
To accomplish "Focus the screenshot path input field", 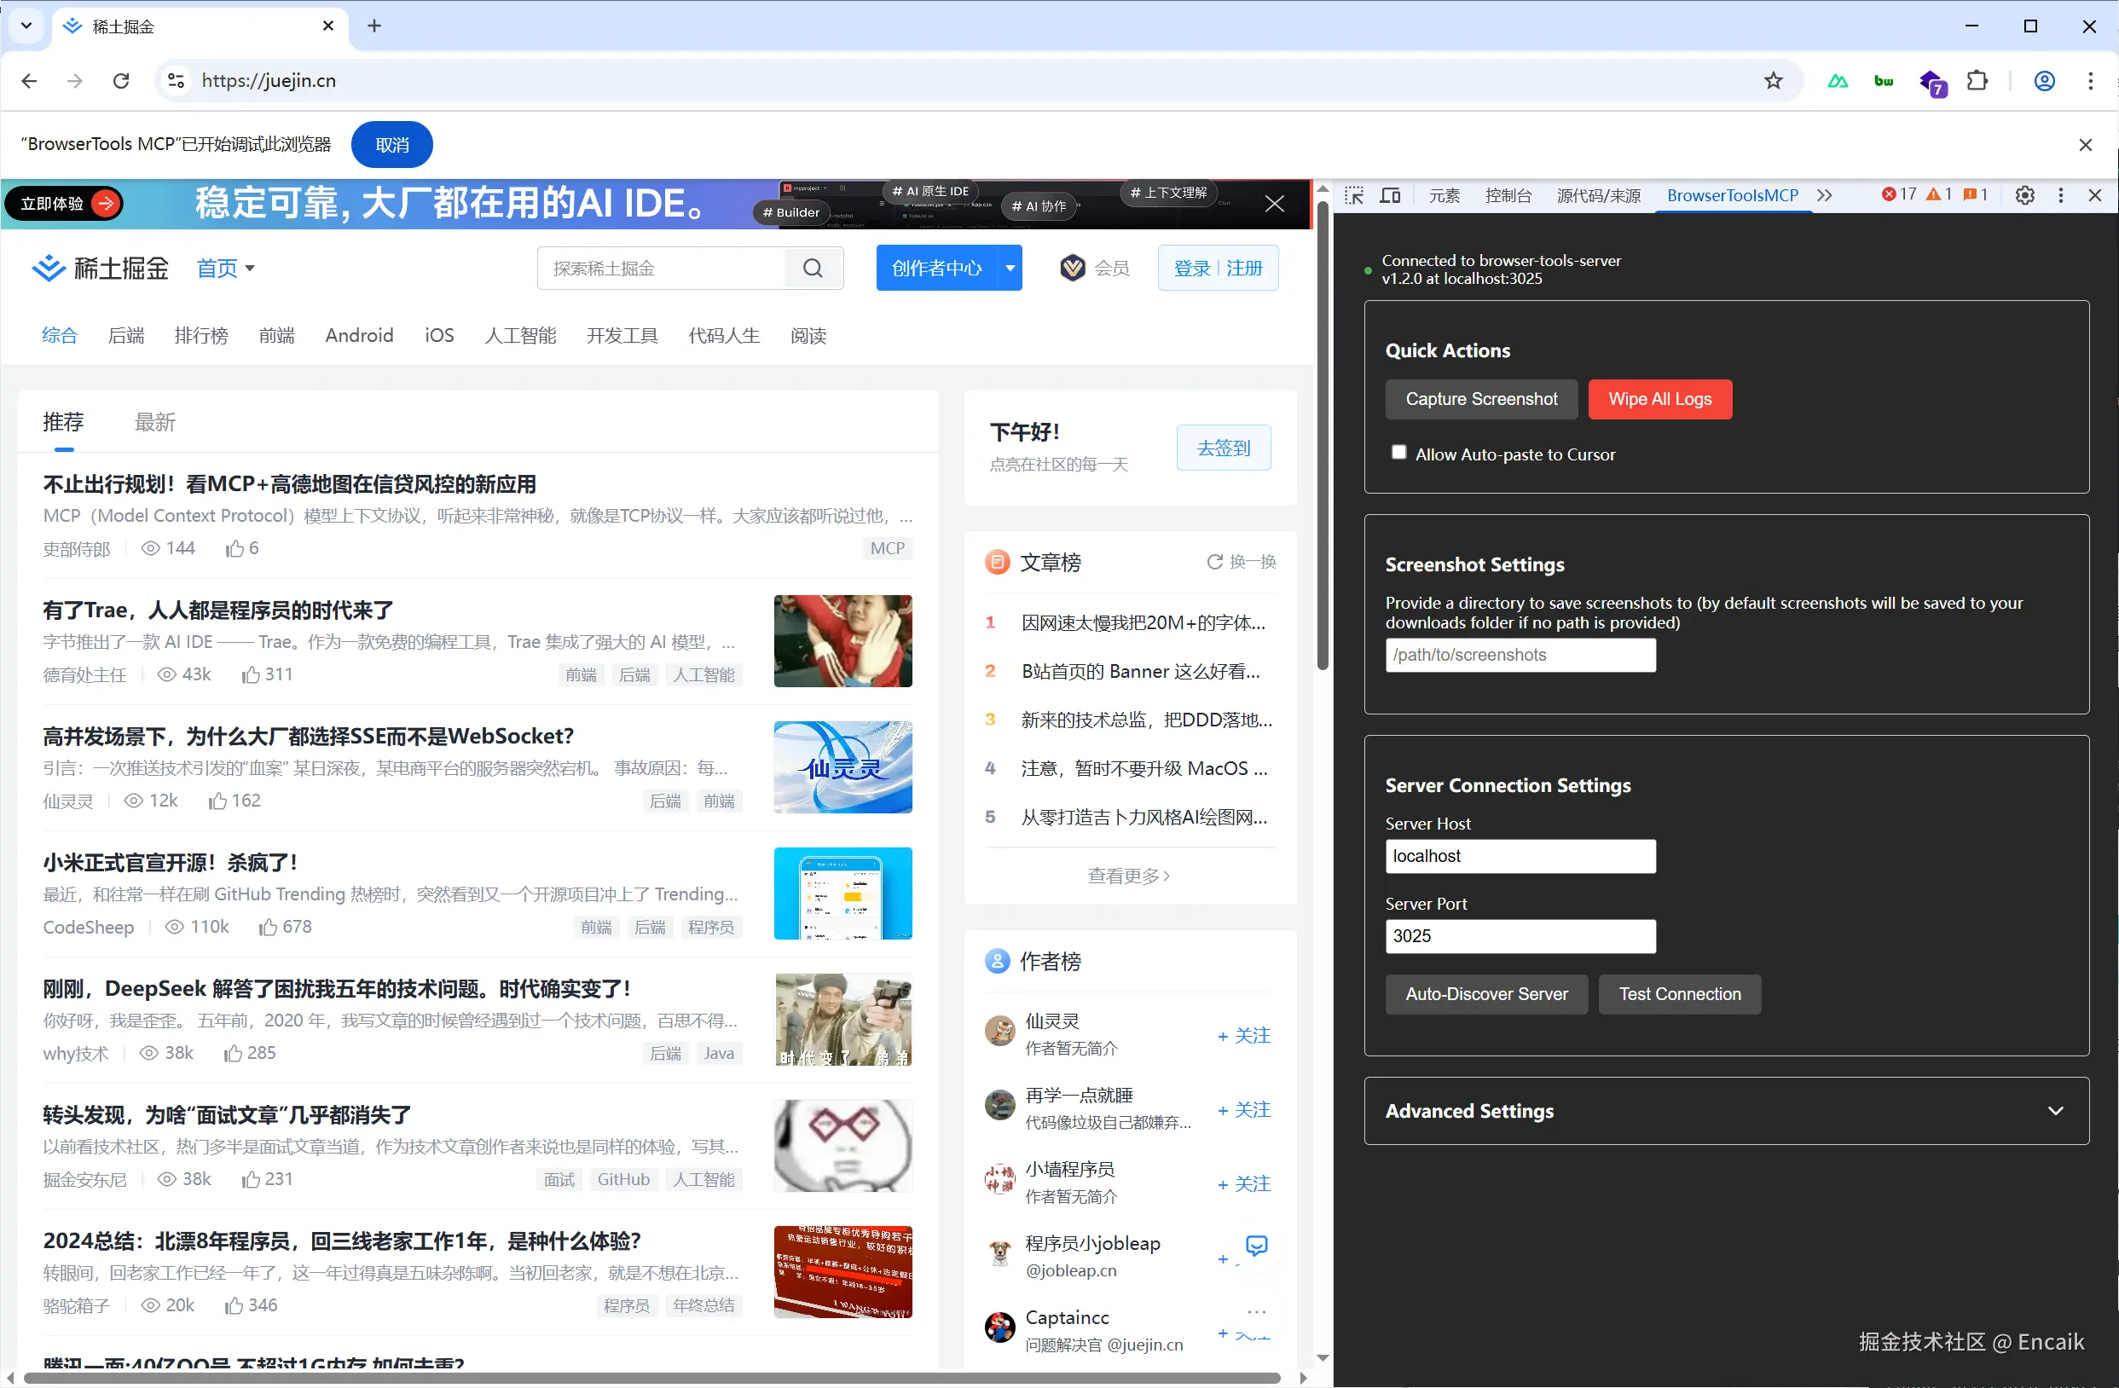I will point(1520,656).
